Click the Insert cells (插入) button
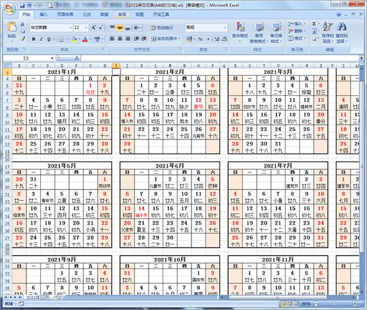Image resolution: width=367 pixels, height=310 pixels. tap(297, 24)
